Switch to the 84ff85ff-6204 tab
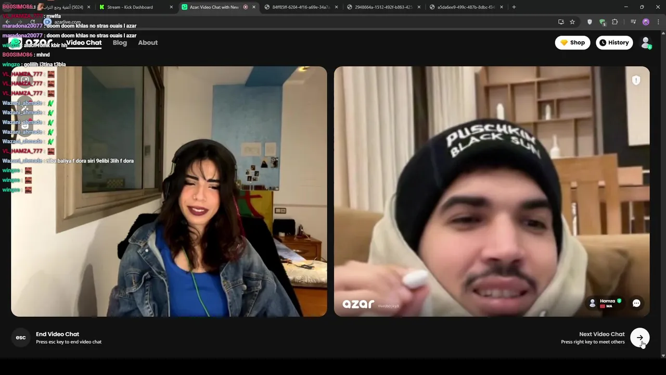Screen dimensions: 666x375 coord(301,7)
